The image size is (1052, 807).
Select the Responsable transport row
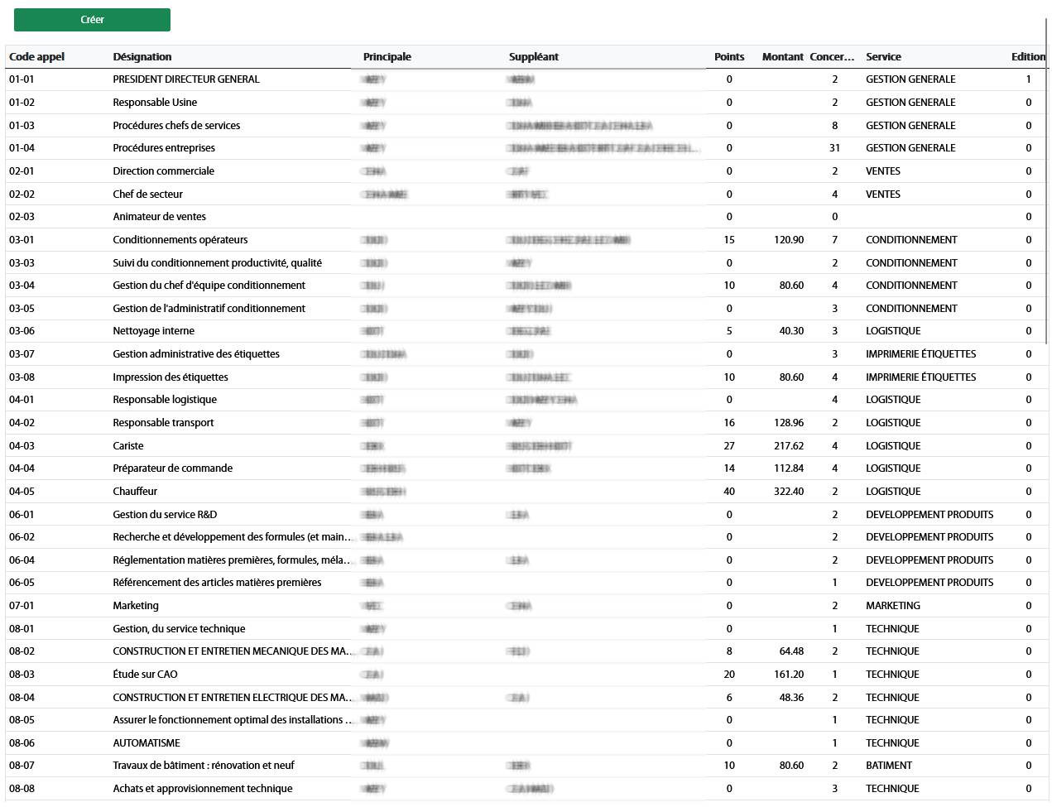526,423
